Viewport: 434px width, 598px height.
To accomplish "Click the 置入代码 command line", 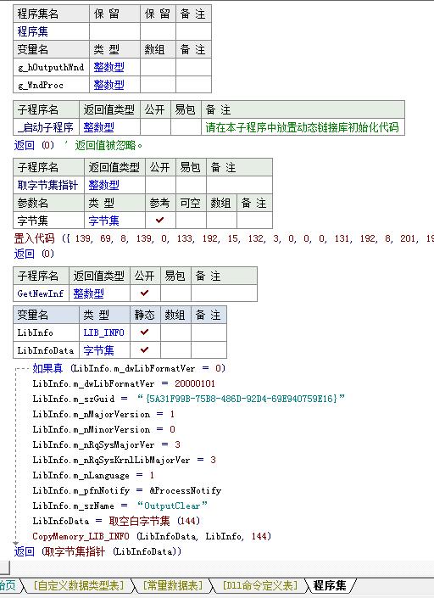I will tap(224, 238).
